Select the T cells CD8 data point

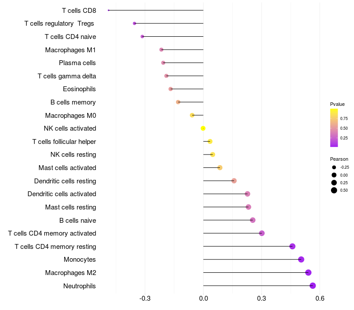point(108,10)
